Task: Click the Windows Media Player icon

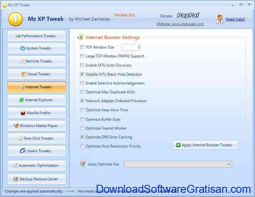Action: point(16,126)
